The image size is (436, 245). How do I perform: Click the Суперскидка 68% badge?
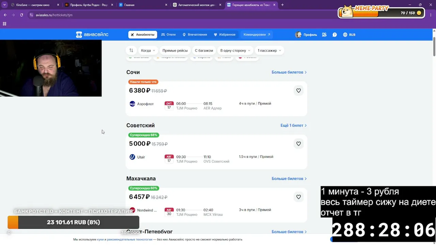pyautogui.click(x=143, y=135)
